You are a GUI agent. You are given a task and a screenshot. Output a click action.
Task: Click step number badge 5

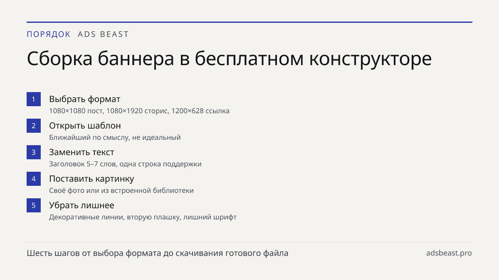(34, 205)
